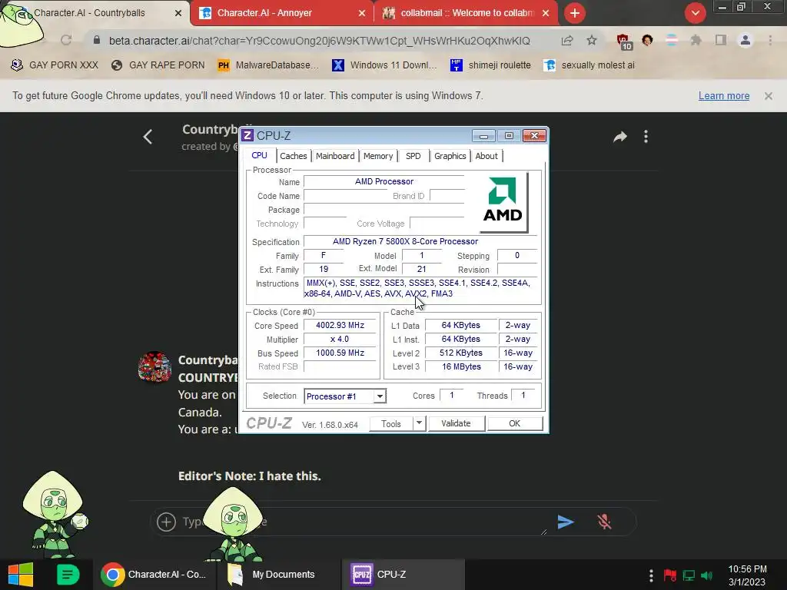Open the network tray icon
The height and width of the screenshot is (590, 787).
click(x=689, y=575)
